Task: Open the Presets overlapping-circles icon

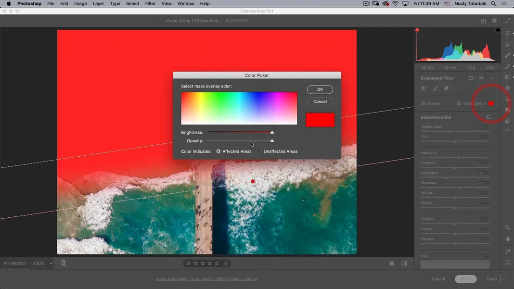Action: pyautogui.click(x=507, y=121)
